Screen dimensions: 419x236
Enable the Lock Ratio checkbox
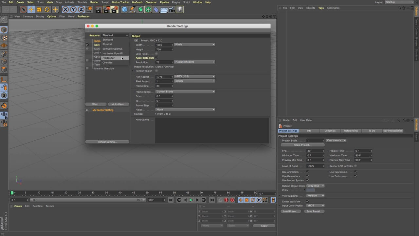click(x=156, y=54)
